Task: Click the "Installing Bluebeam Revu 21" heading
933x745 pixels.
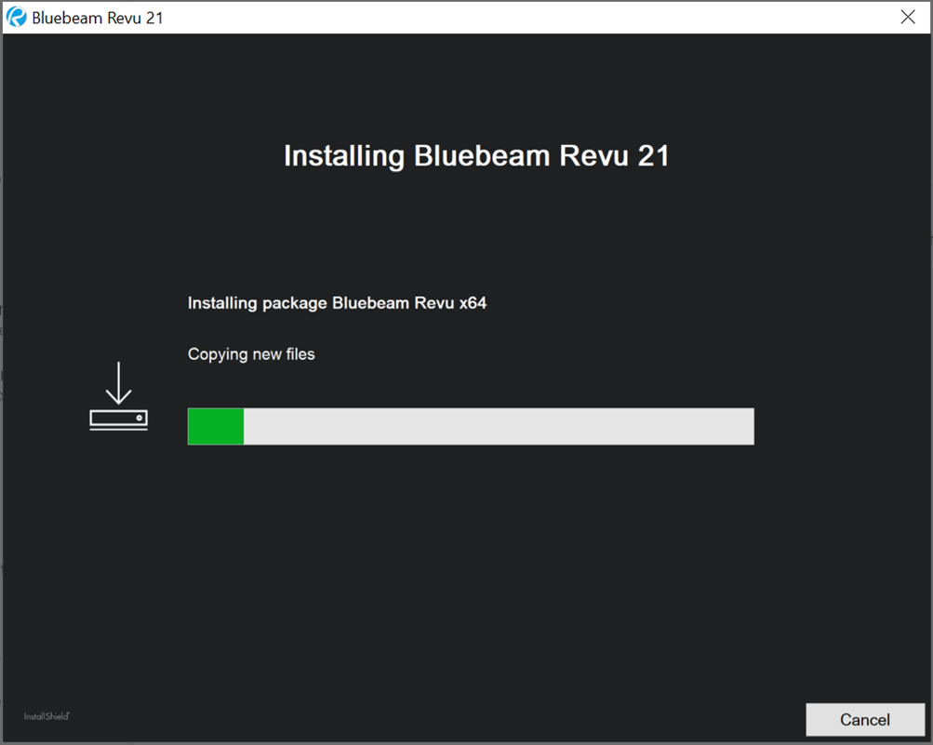Action: [476, 155]
